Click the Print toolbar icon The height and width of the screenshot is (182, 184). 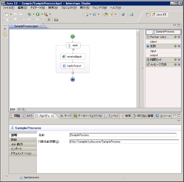(21, 14)
